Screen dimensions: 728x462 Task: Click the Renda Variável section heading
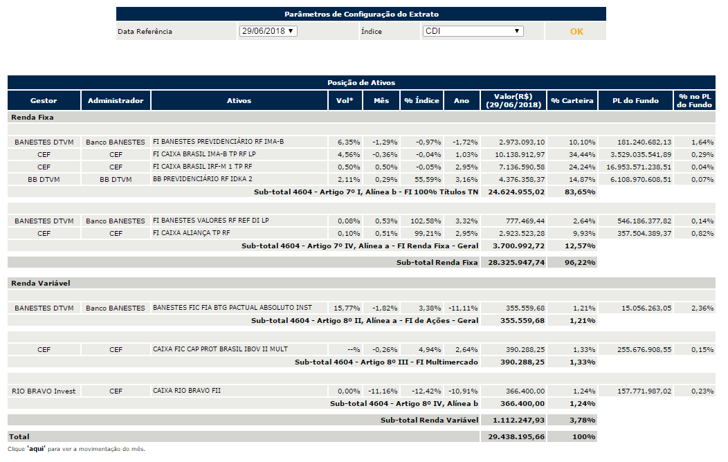40,283
